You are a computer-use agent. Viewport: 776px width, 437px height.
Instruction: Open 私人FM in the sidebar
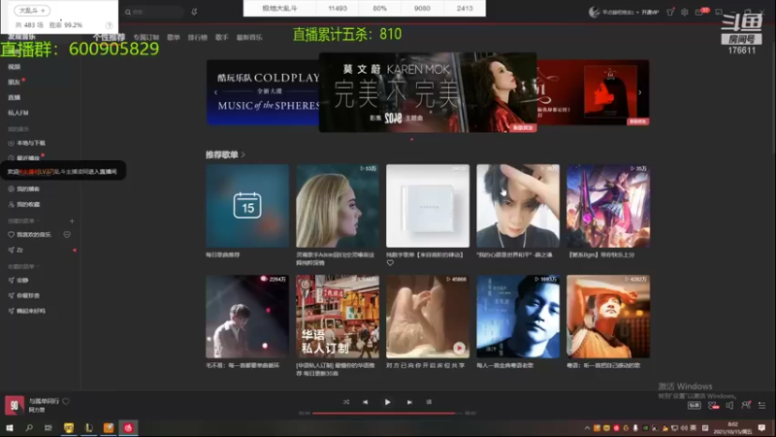click(x=17, y=113)
